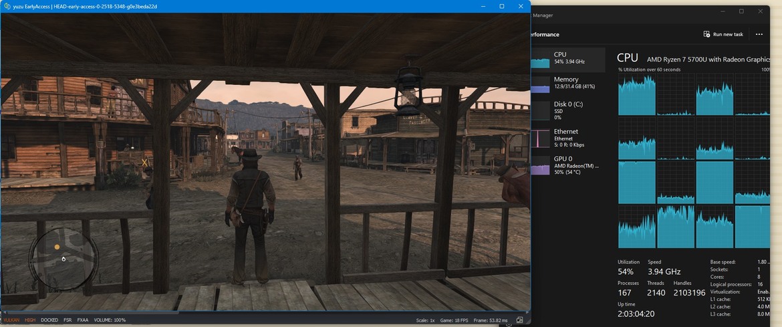This screenshot has height=327, width=782.
Task: Toggle the HIGH GPU accuracy setting
Action: pos(30,320)
